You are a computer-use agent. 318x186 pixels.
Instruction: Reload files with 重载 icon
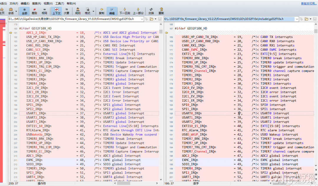tap(161, 11)
